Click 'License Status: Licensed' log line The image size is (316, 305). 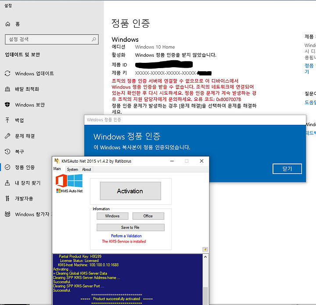point(79,261)
